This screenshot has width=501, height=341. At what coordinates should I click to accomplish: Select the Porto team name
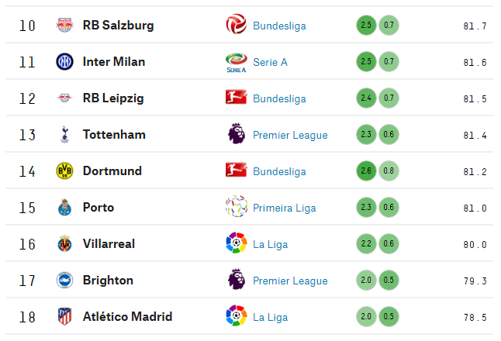click(98, 208)
